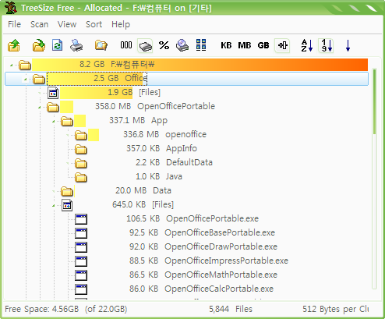Screen dimensions: 385x319
Task: Collapse the 645.0 KB [Files] node
Action: tap(54, 205)
